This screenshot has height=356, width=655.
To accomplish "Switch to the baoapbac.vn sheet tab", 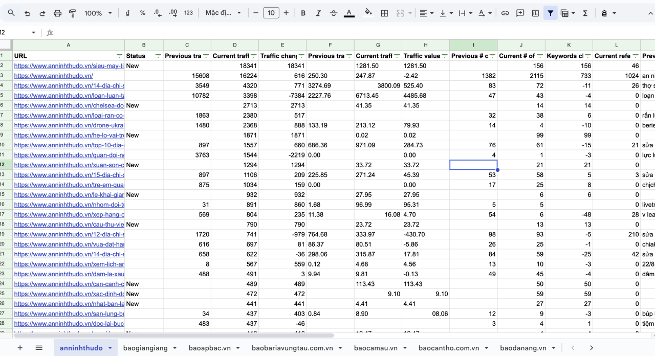I will point(209,348).
